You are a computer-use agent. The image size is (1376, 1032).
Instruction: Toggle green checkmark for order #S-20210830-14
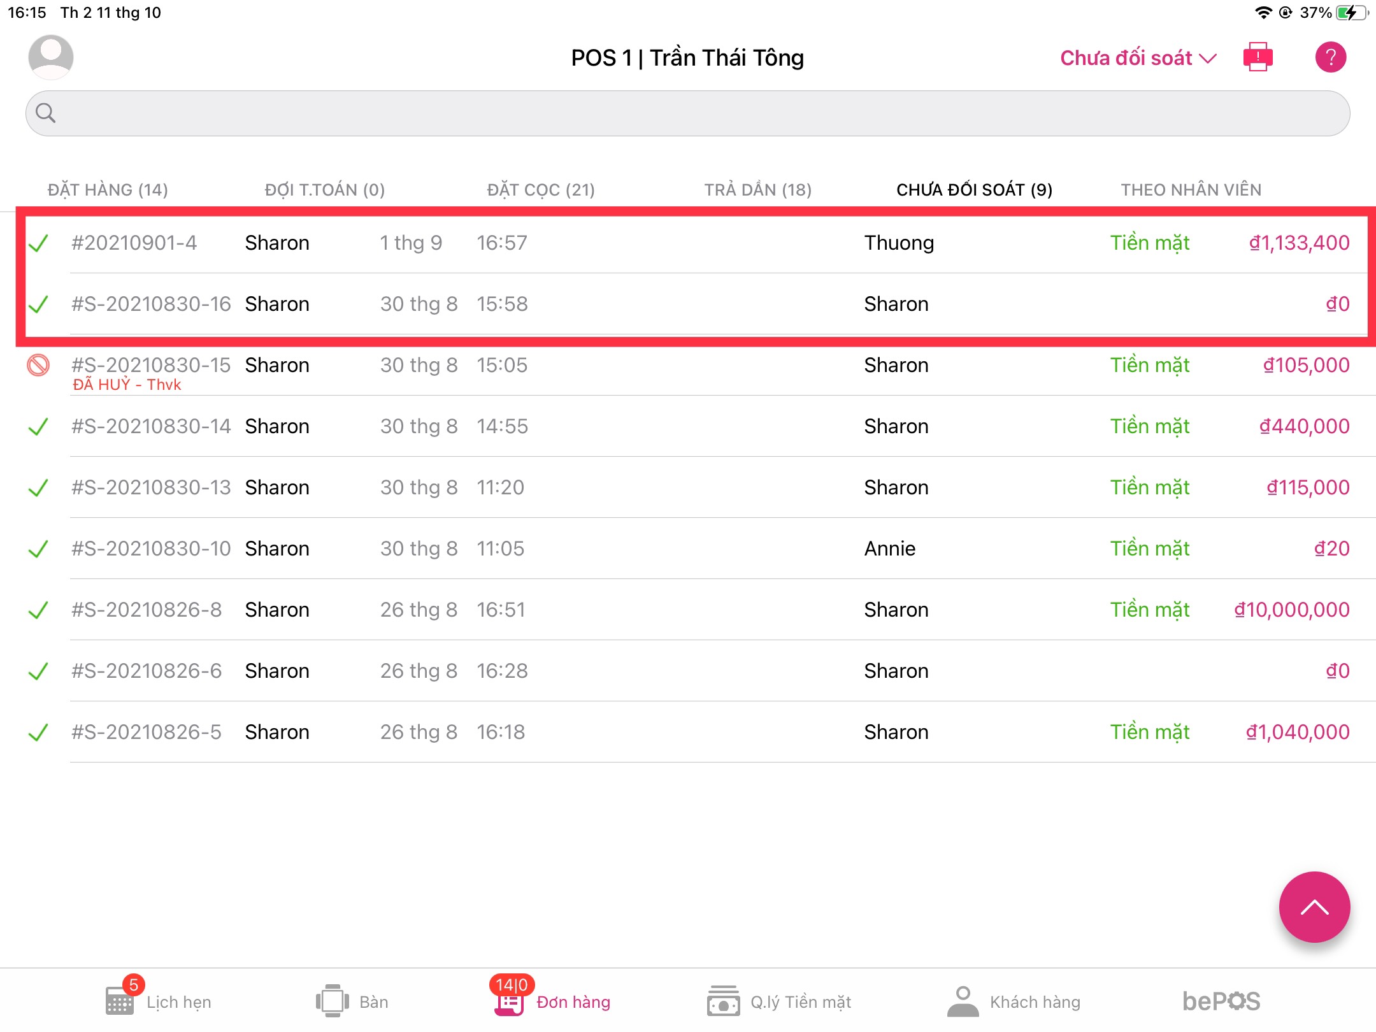(x=38, y=427)
